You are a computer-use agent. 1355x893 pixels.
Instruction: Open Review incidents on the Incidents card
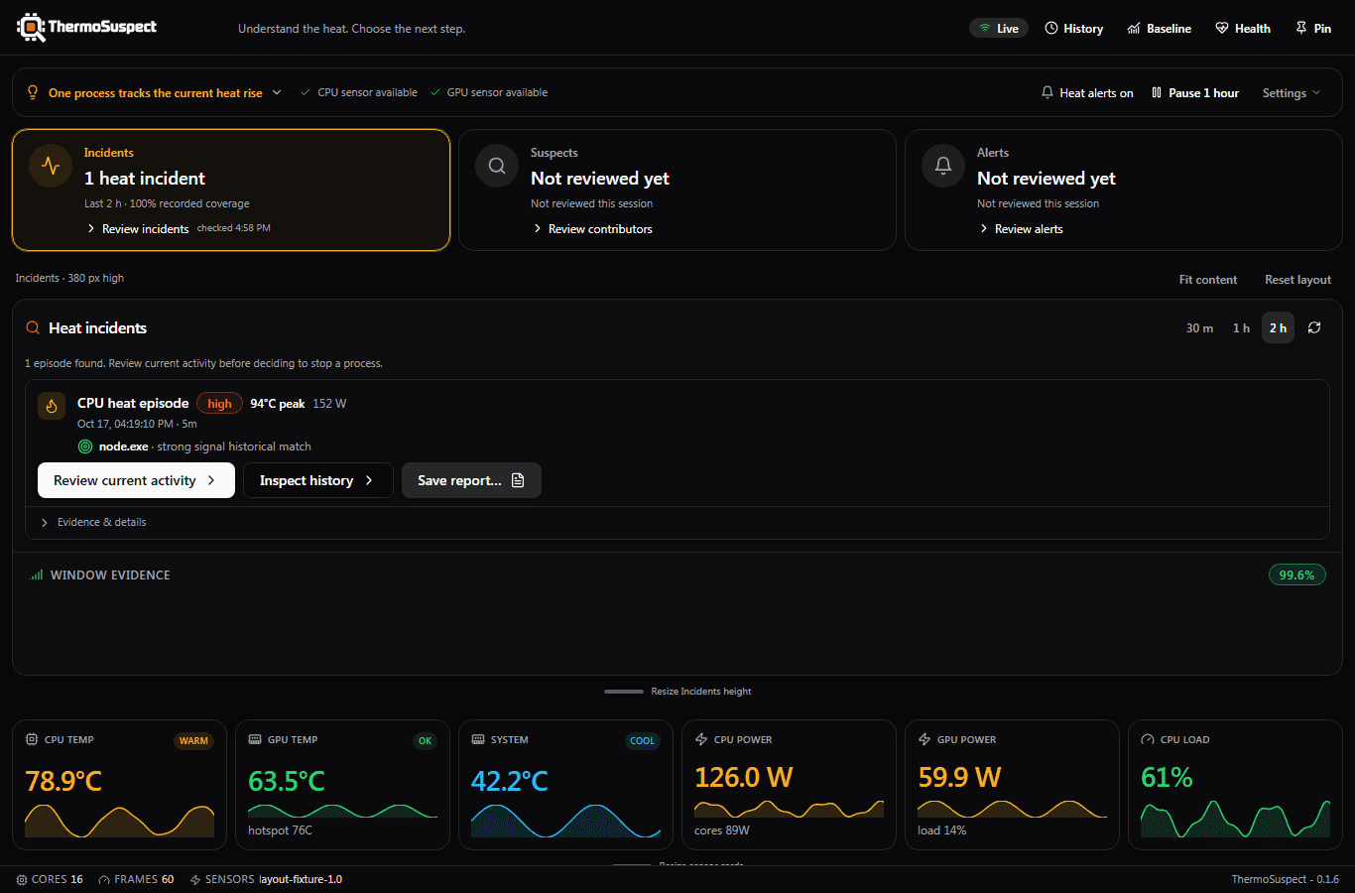coord(138,229)
